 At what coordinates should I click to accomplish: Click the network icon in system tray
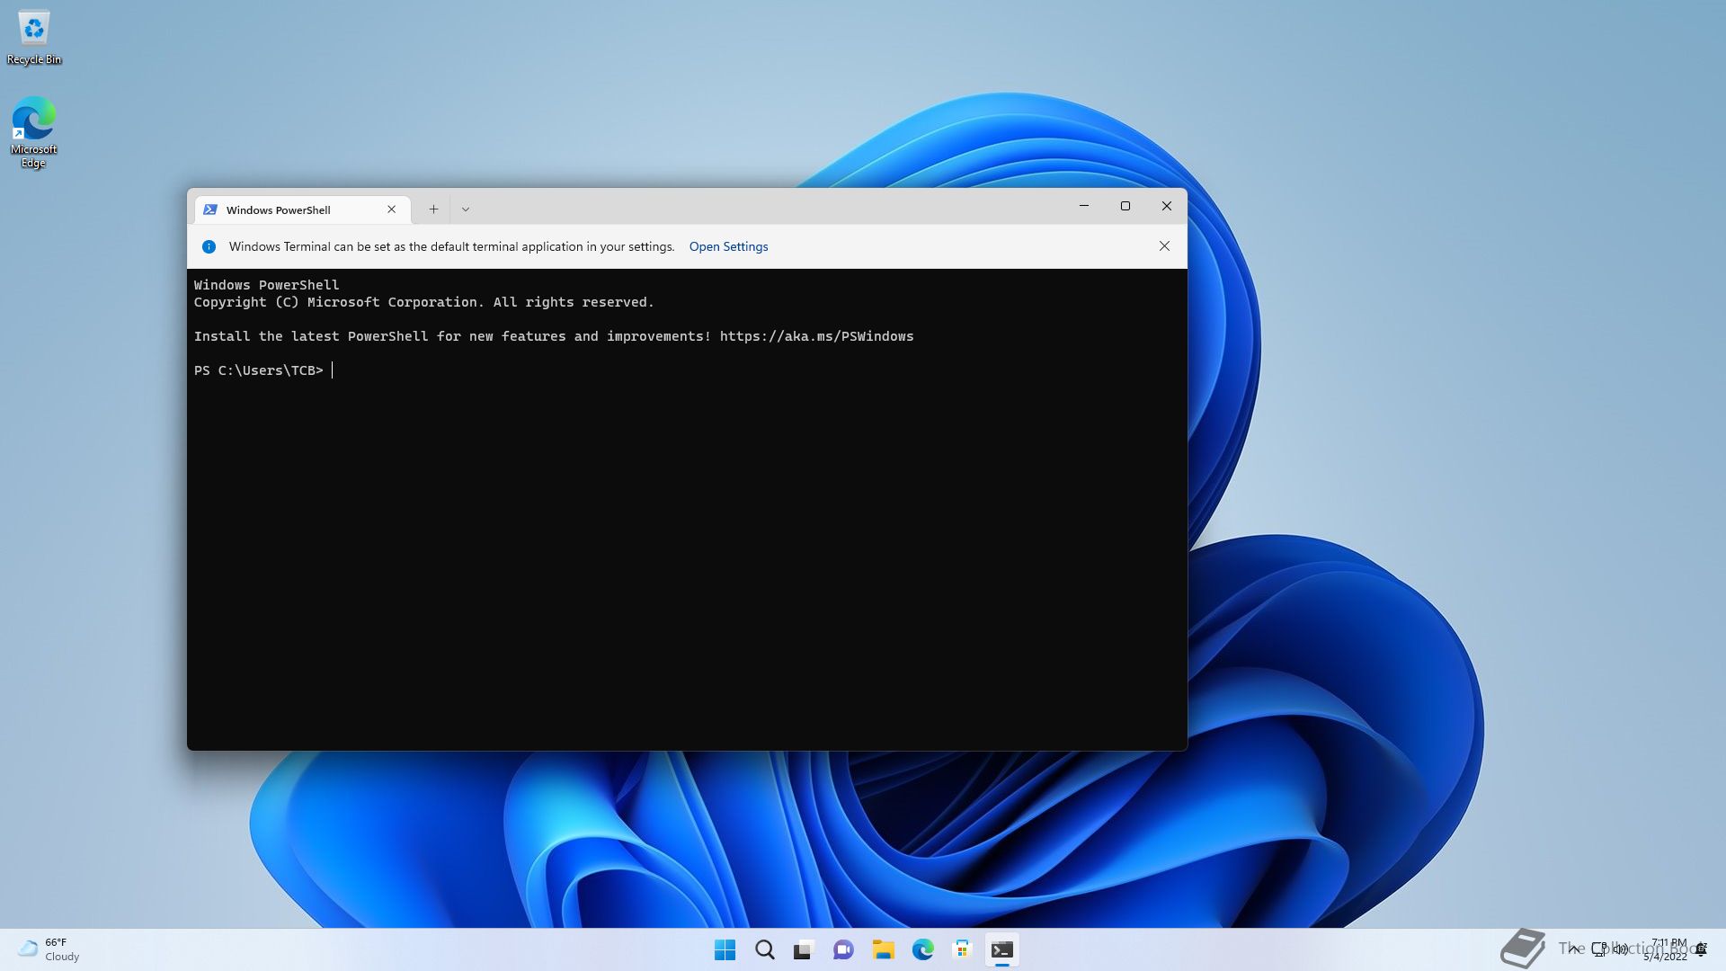(x=1599, y=949)
